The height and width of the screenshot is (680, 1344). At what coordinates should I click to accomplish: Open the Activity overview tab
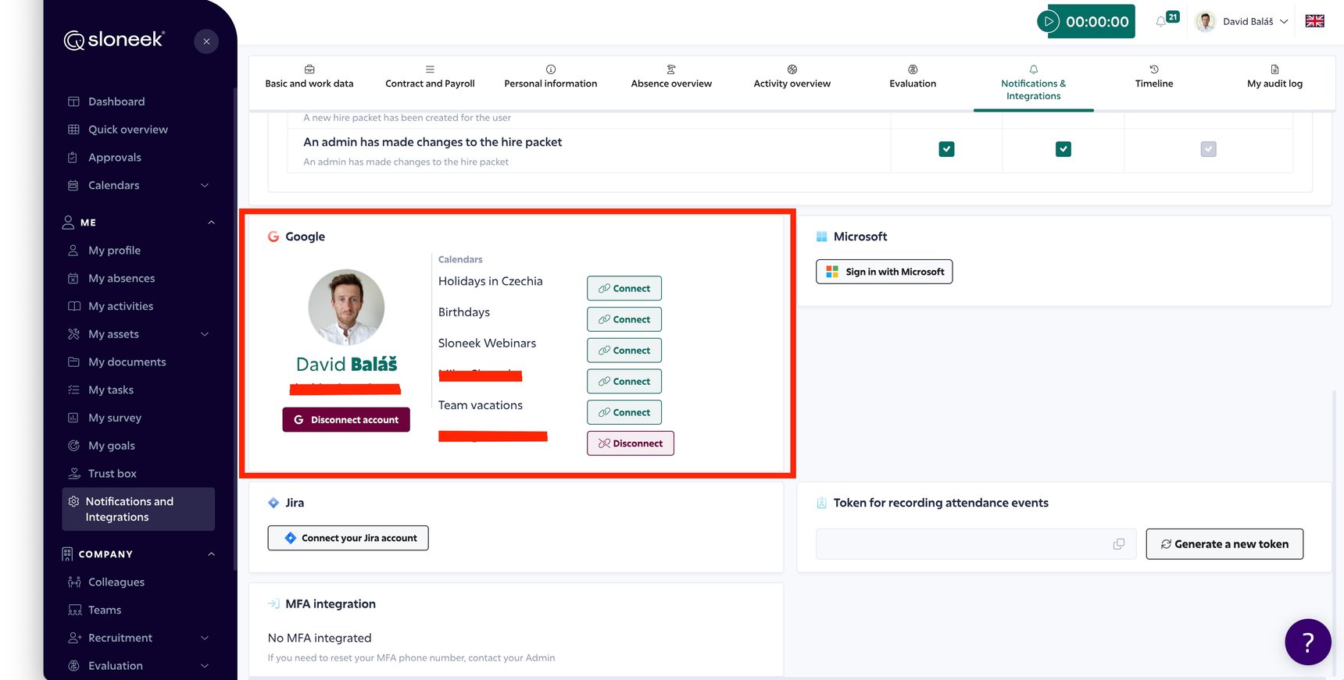(792, 77)
